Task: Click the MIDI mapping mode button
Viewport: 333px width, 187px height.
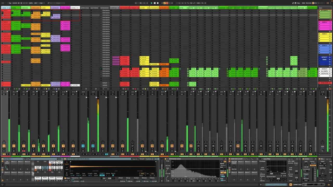Action: [303, 3]
